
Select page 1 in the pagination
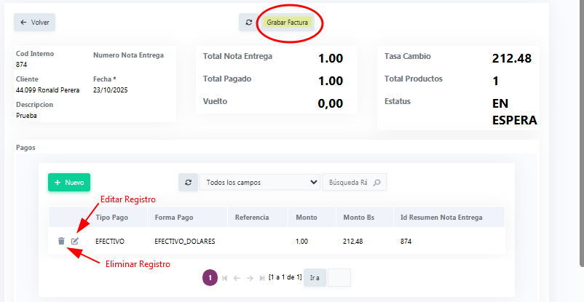point(209,278)
